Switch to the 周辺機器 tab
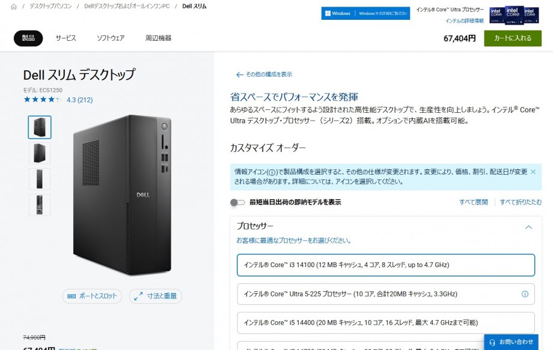 pos(158,38)
